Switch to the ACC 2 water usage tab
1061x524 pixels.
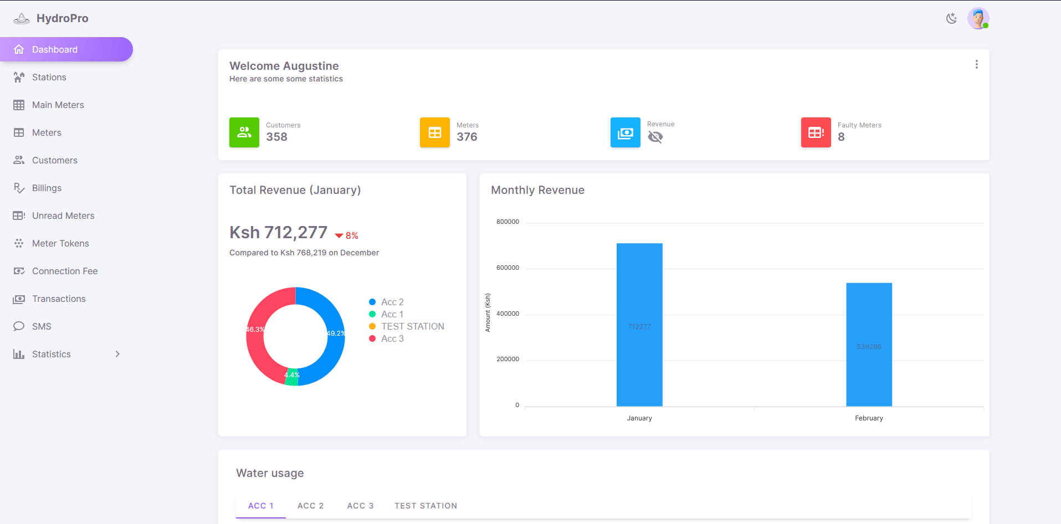[310, 506]
